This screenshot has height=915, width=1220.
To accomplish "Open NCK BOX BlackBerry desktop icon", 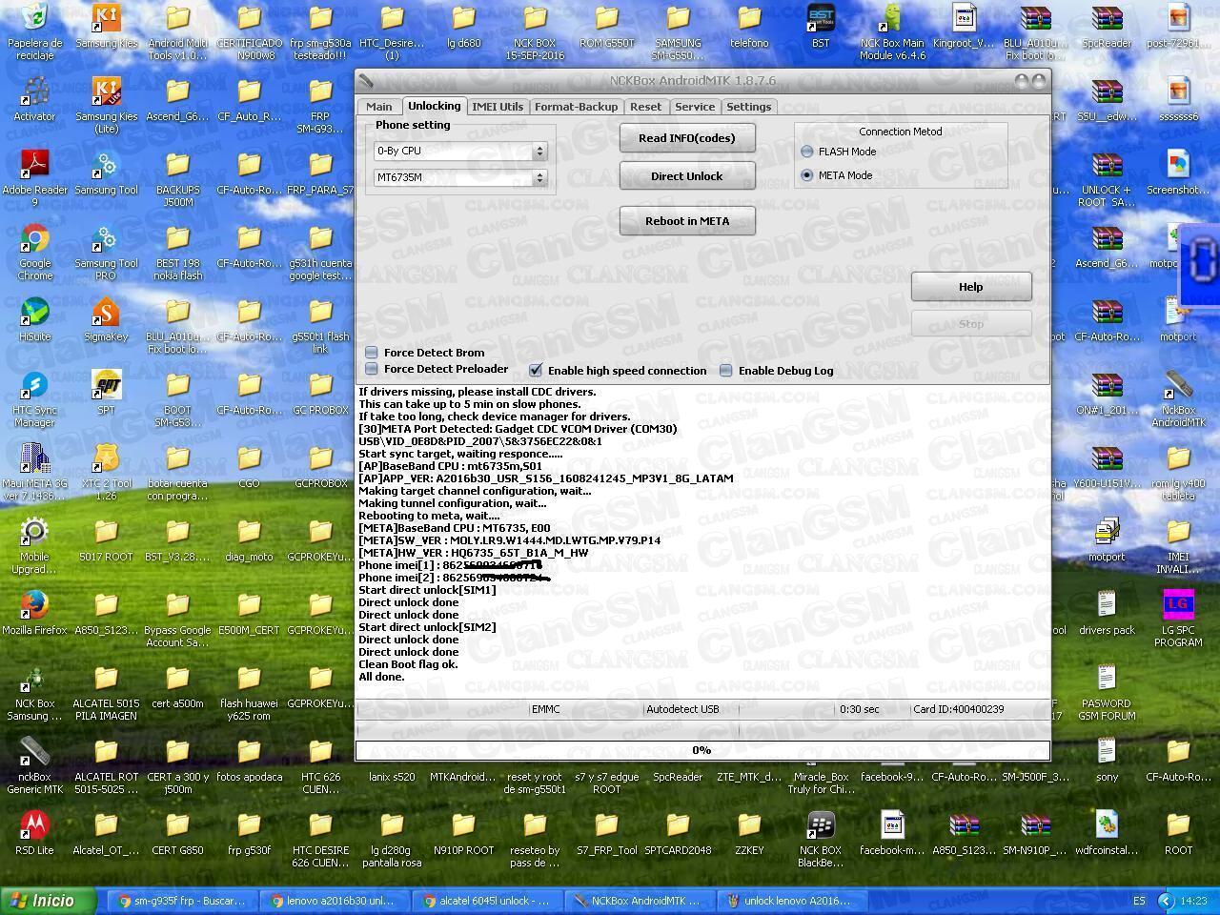I will 821,840.
